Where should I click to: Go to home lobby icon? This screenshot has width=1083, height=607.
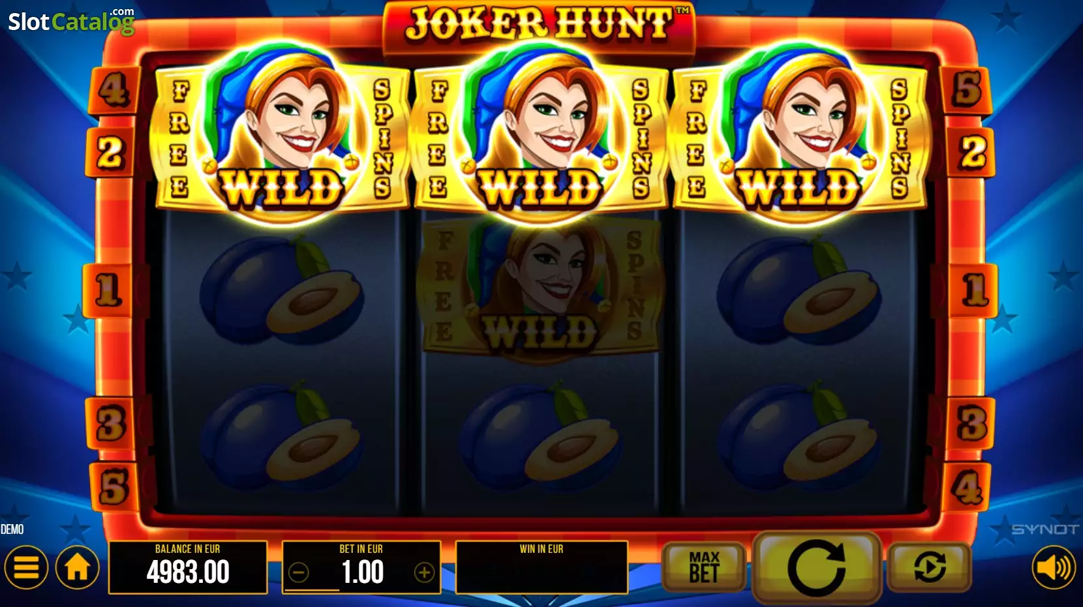77,568
